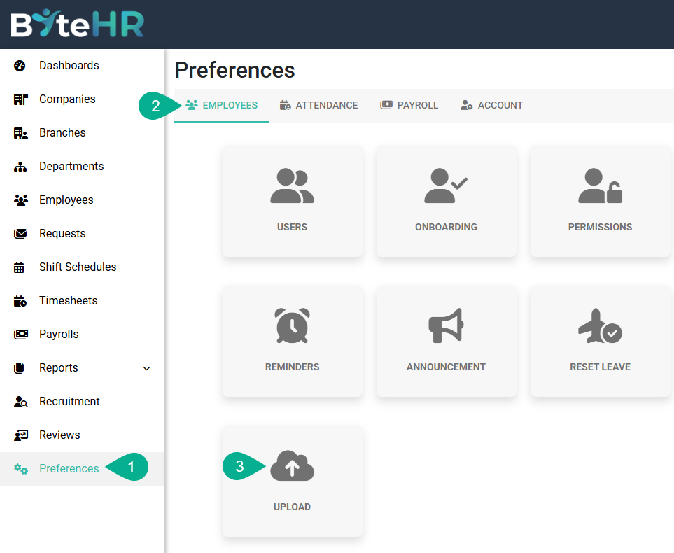Screen dimensions: 674x553
Task: Open the Announcement megaphone icon
Action: (446, 325)
